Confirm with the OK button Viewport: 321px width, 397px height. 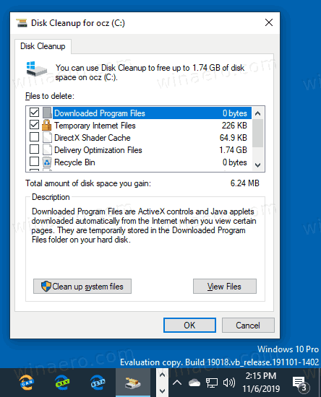click(x=189, y=325)
